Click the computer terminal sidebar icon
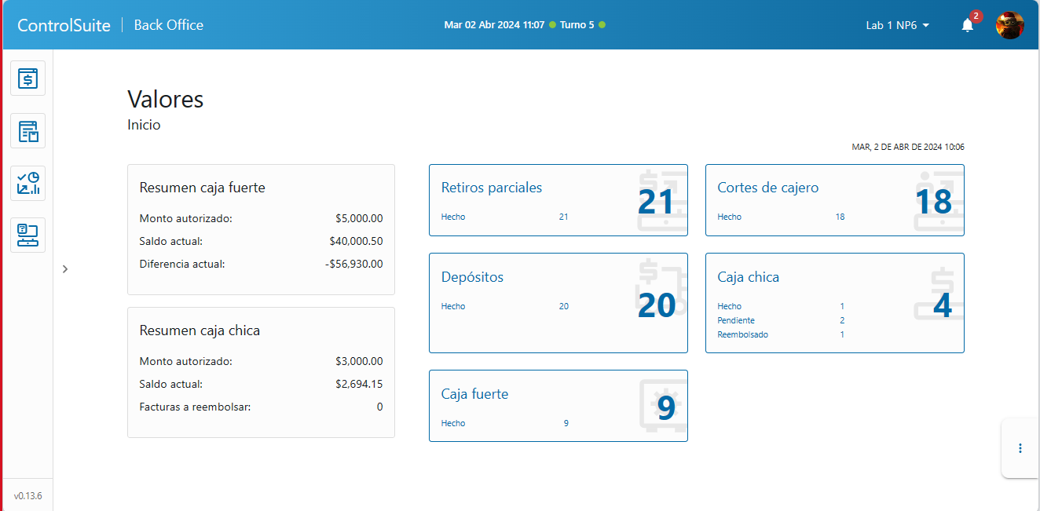The height and width of the screenshot is (511, 1040). [x=27, y=235]
